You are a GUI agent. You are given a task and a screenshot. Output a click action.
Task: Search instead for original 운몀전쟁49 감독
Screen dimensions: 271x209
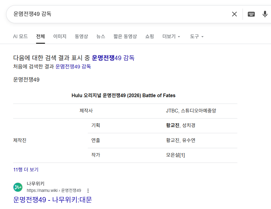pos(73,67)
